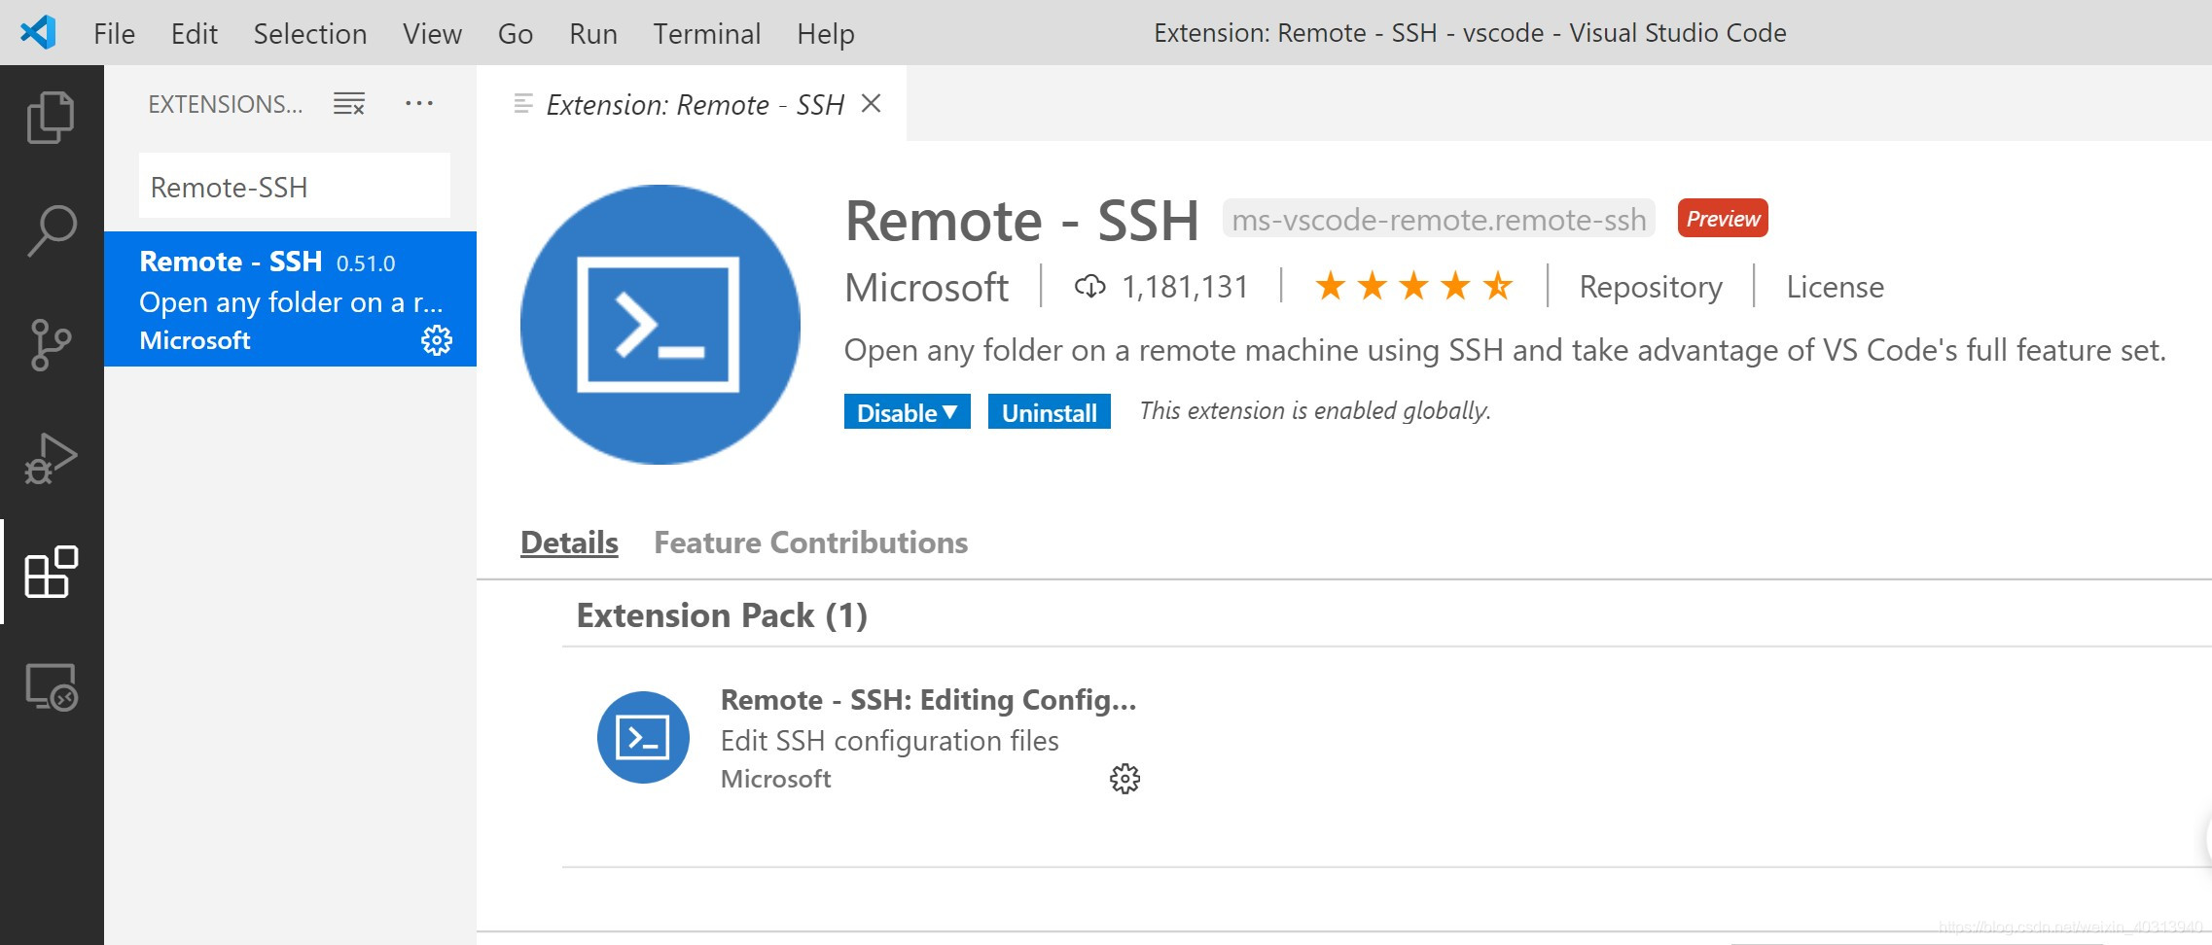2212x945 pixels.
Task: Open the breadcrumb menu on the editor tab
Action: click(521, 103)
